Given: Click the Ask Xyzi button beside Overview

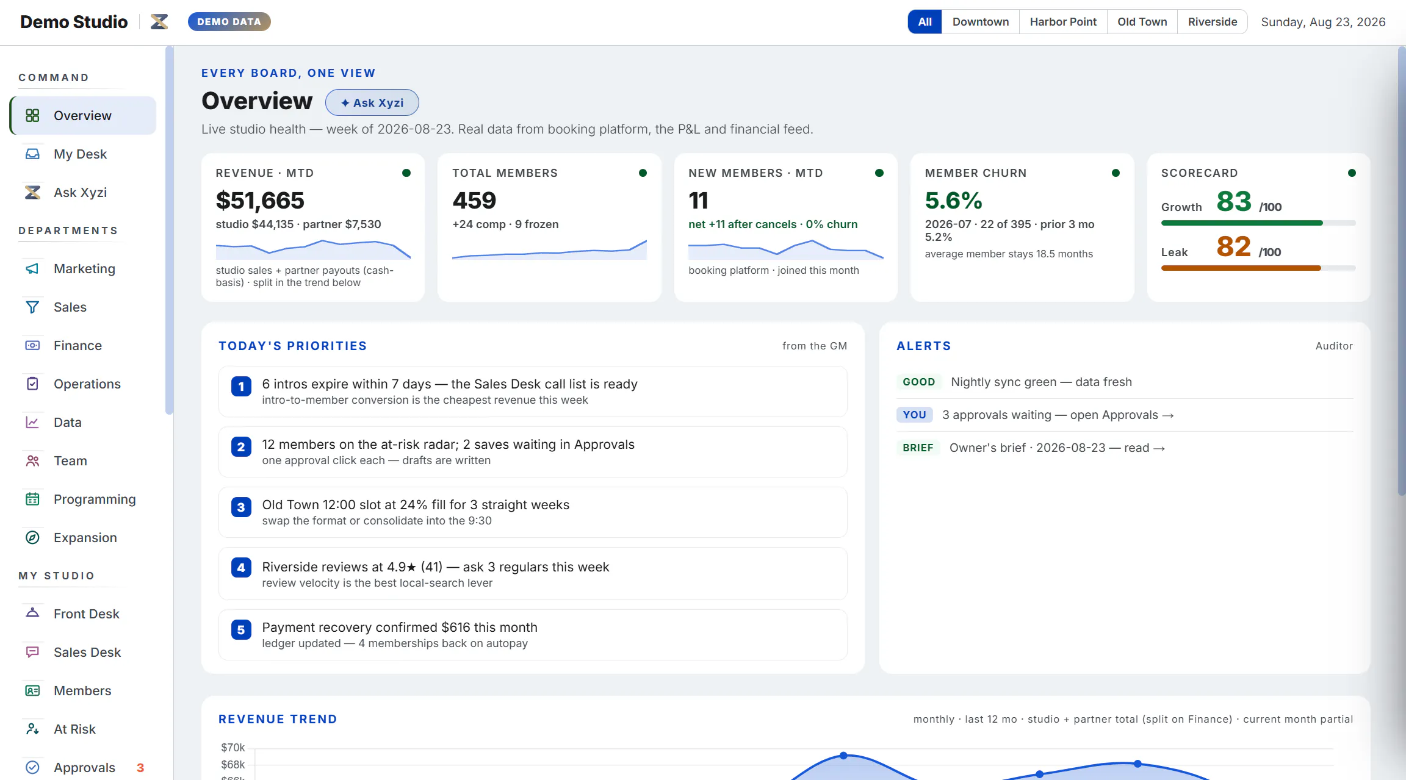Looking at the screenshot, I should tap(372, 102).
